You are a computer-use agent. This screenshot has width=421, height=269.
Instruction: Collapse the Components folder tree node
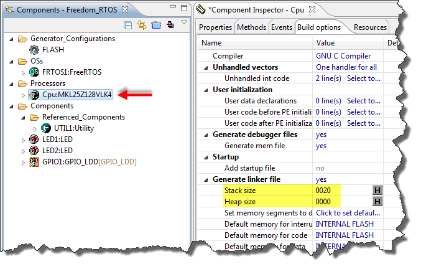11,106
